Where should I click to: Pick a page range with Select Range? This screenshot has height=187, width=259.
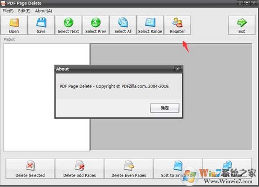[150, 25]
